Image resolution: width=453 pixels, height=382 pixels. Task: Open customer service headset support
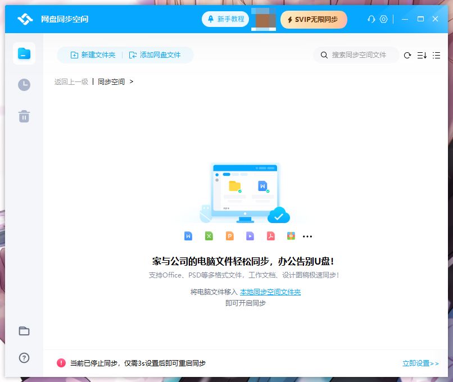pos(370,19)
